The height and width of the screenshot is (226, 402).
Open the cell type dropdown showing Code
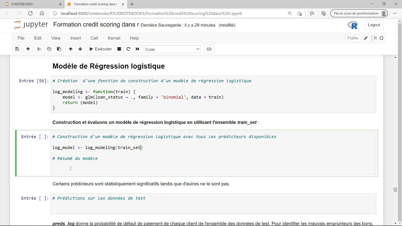[172, 49]
